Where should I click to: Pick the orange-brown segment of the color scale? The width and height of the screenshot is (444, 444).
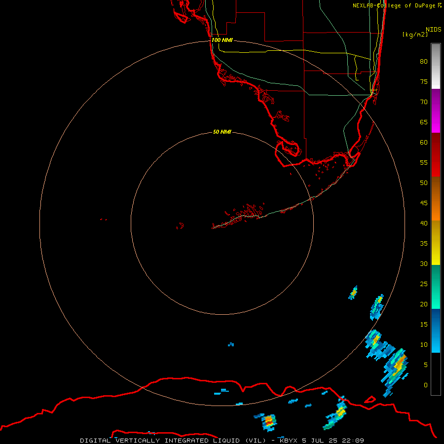tap(436, 198)
